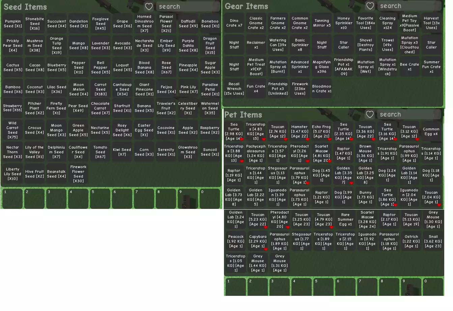Viewport: 453px width, 311px height.
Task: Toggle the favorites heart in Seed Items
Action: click(x=149, y=6)
